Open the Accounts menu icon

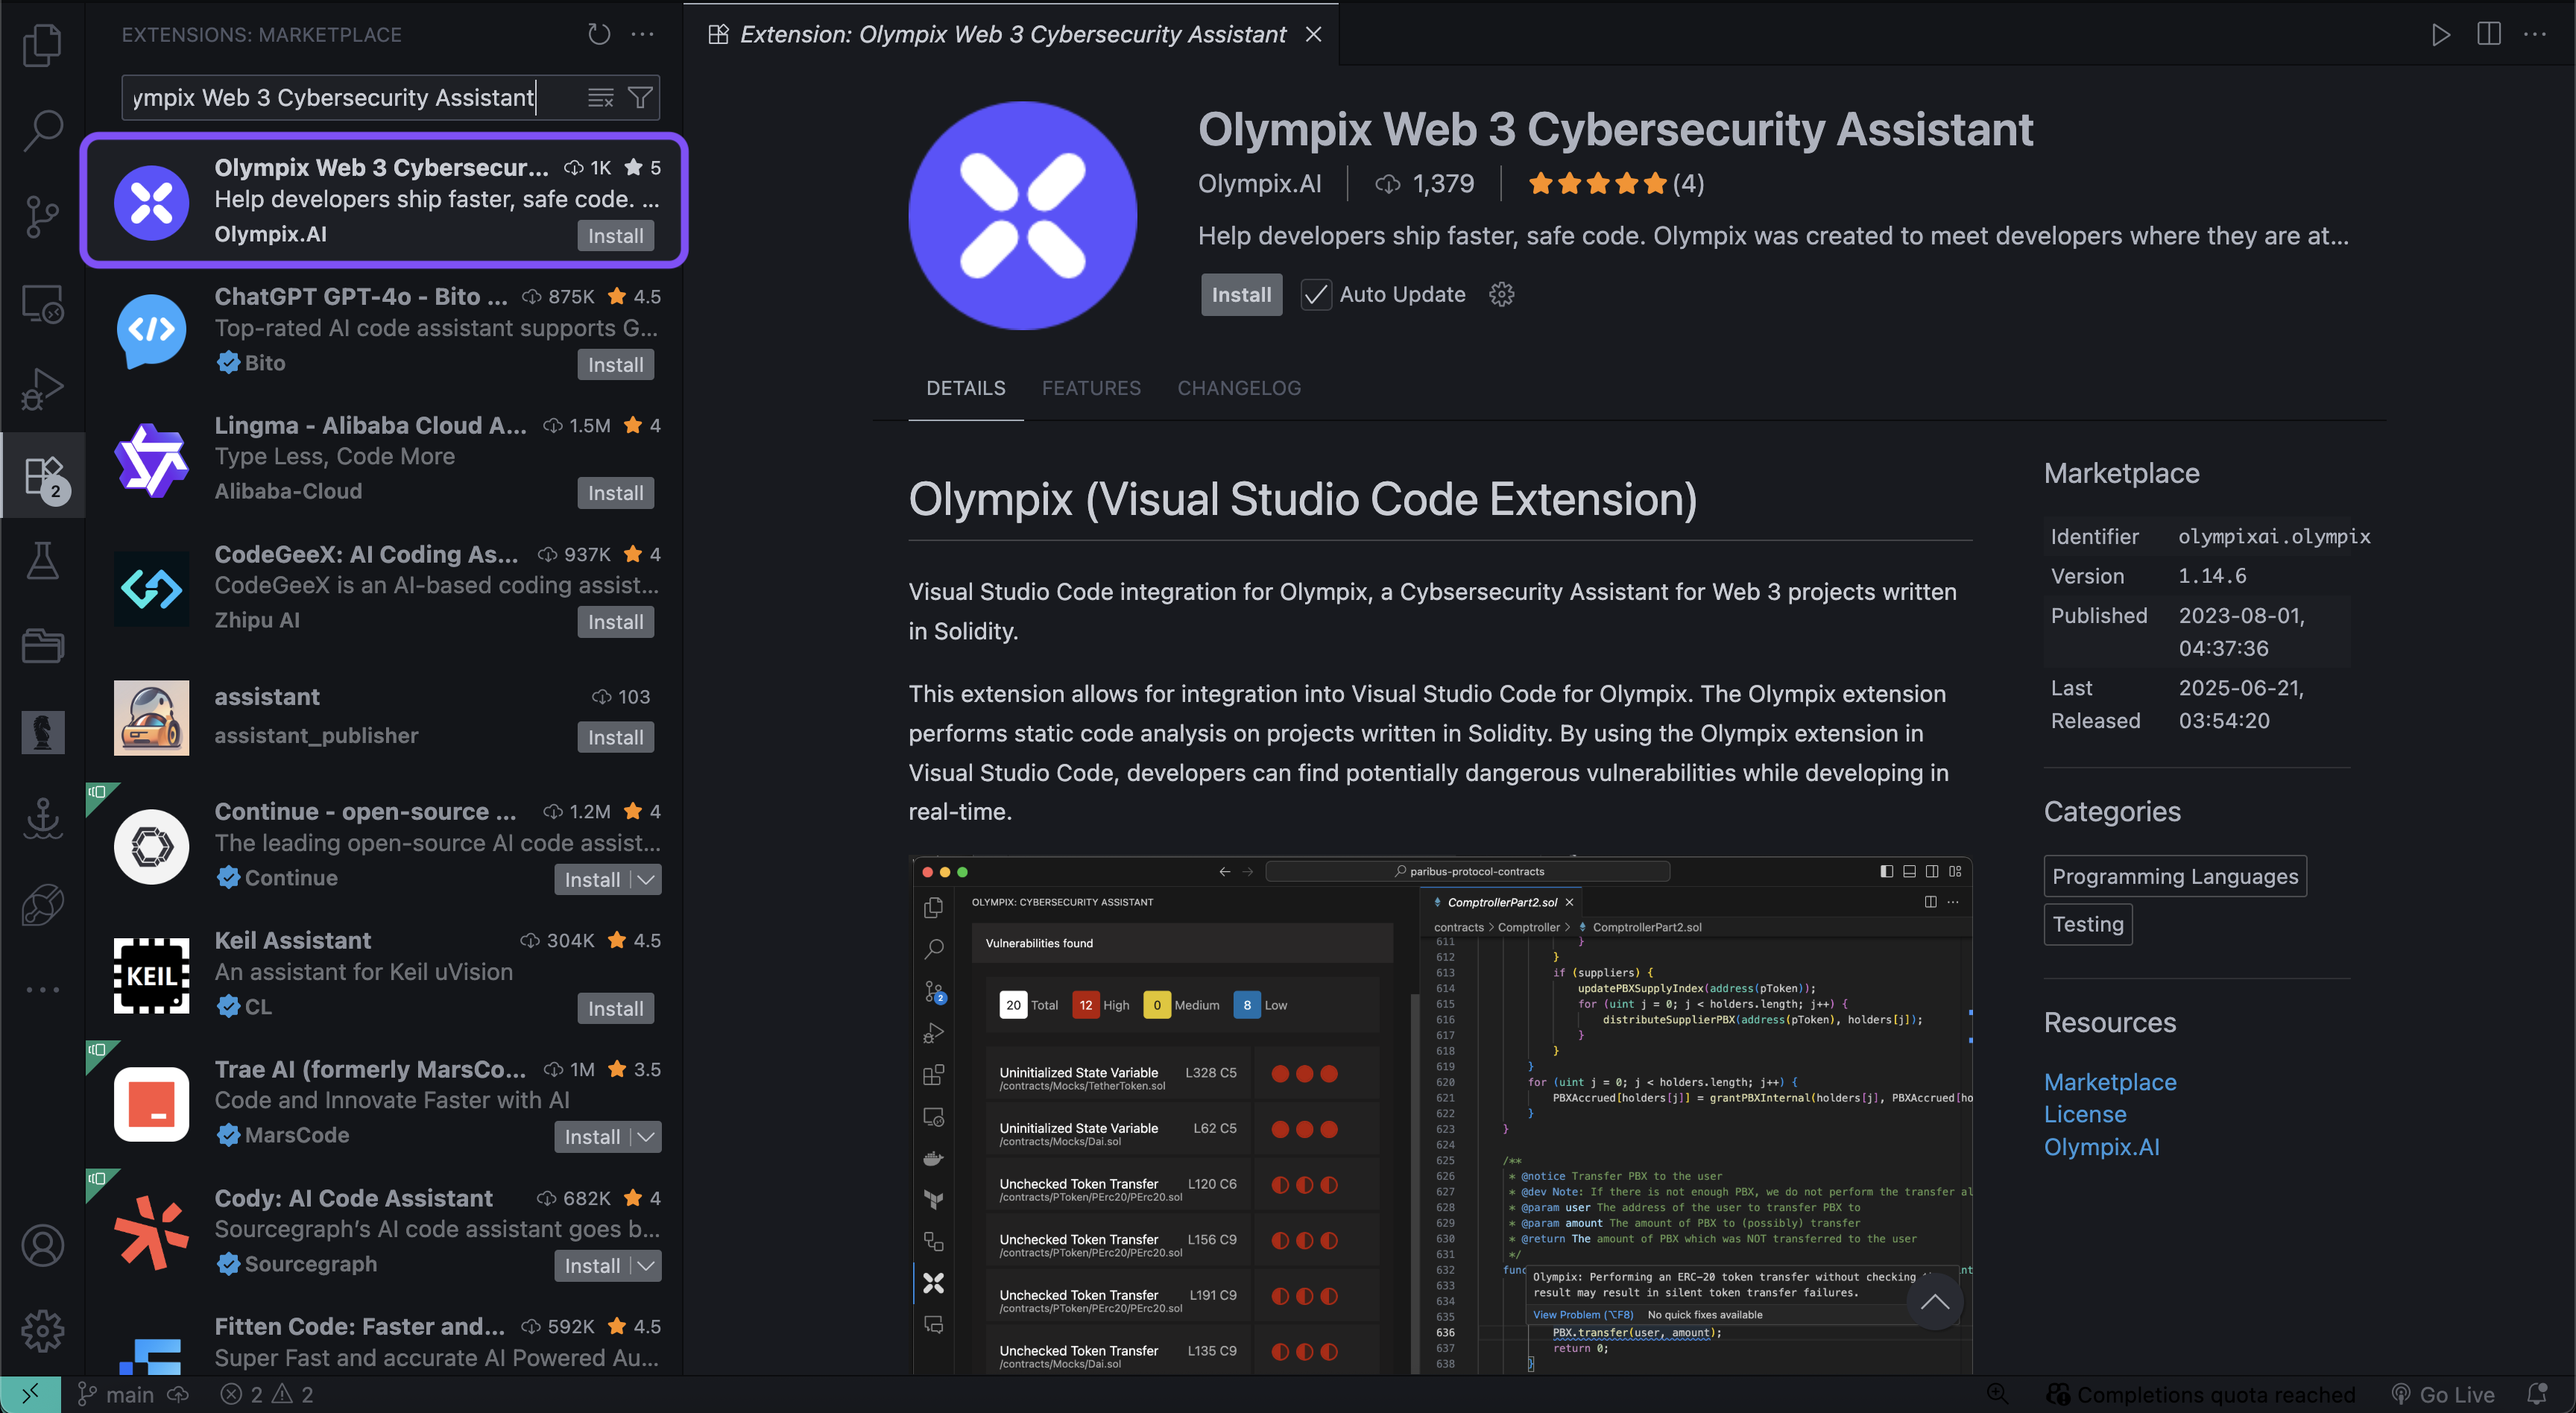click(42, 1245)
